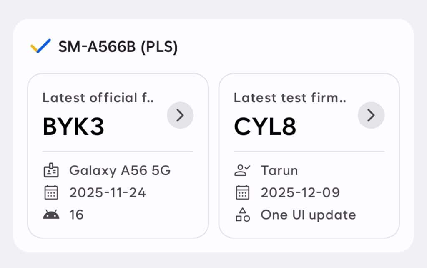This screenshot has height=268, width=427.
Task: Click the ID badge icon beside Galaxy A56 5G
Action: point(51,170)
